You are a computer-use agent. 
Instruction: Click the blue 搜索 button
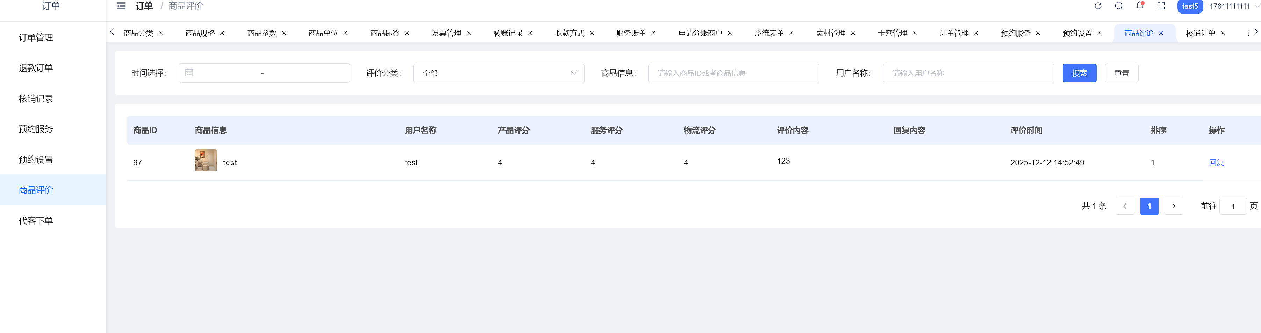[1079, 73]
